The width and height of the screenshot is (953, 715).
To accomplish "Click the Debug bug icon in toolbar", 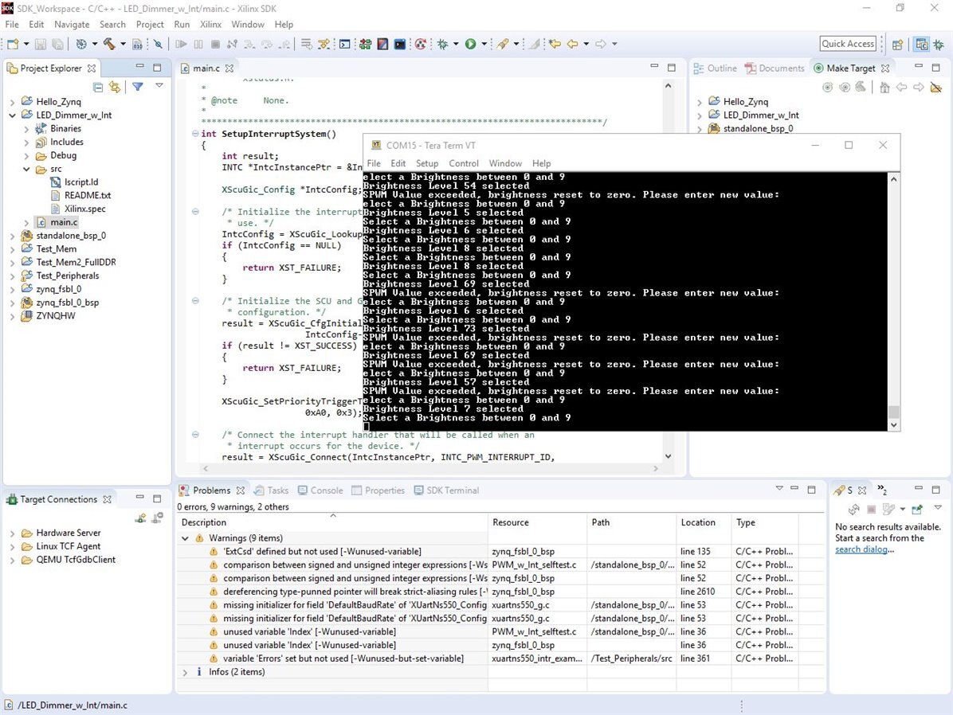I will click(442, 45).
